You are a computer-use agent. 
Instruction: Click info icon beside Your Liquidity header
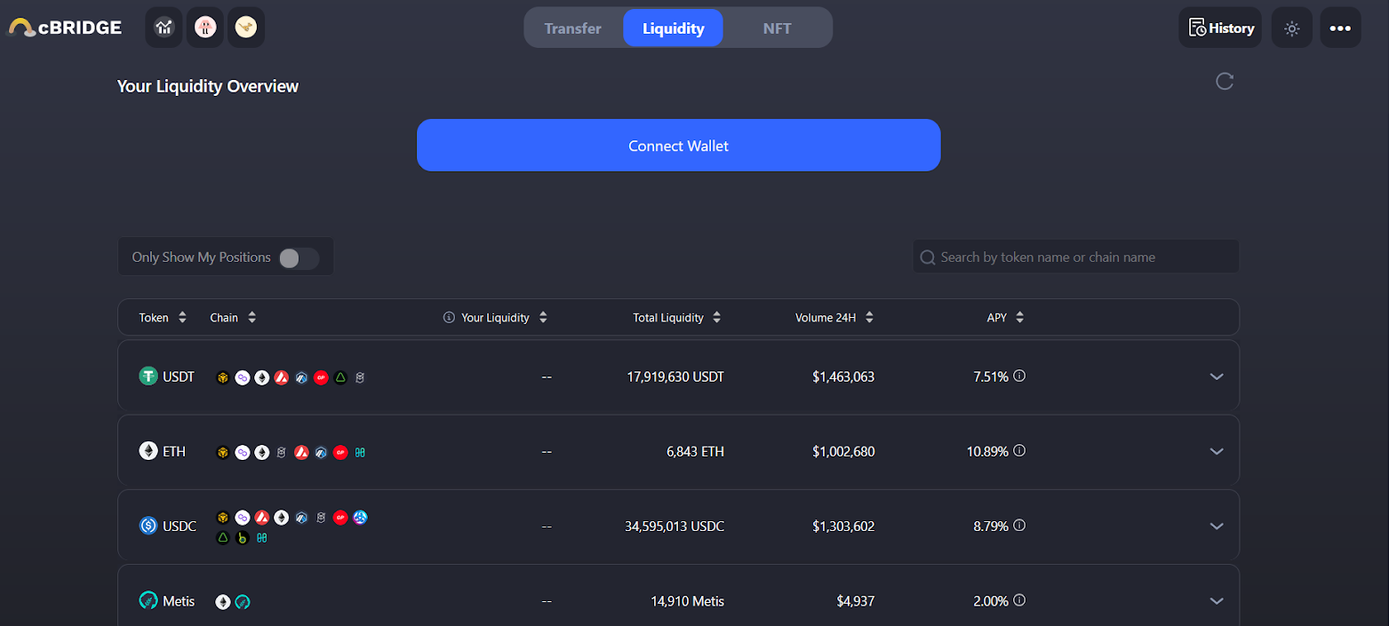click(449, 318)
